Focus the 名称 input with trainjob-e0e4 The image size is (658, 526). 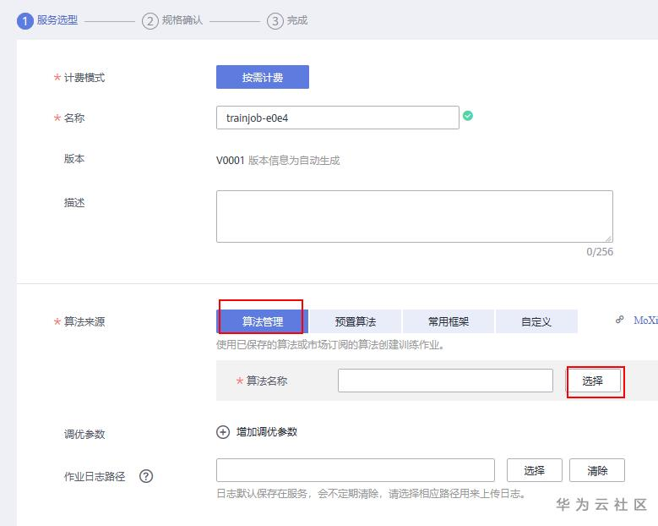[x=337, y=118]
